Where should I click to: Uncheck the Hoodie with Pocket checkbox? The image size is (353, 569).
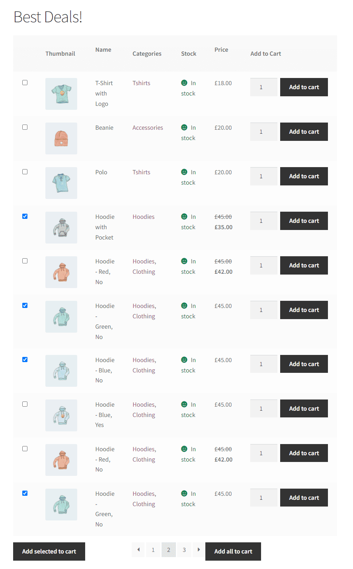coord(25,216)
